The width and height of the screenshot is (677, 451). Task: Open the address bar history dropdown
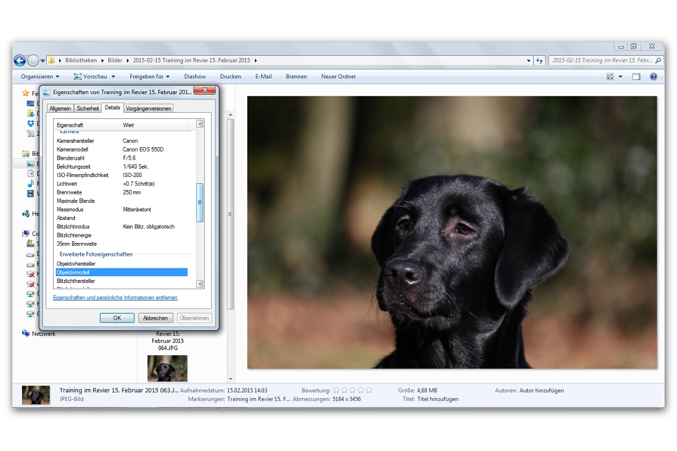pyautogui.click(x=529, y=60)
